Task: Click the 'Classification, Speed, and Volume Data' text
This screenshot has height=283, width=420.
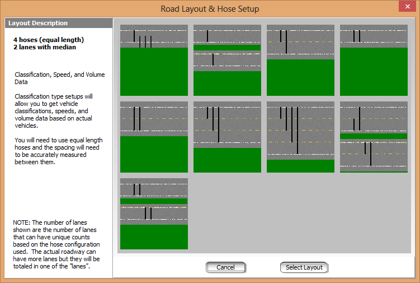Action: (60, 78)
